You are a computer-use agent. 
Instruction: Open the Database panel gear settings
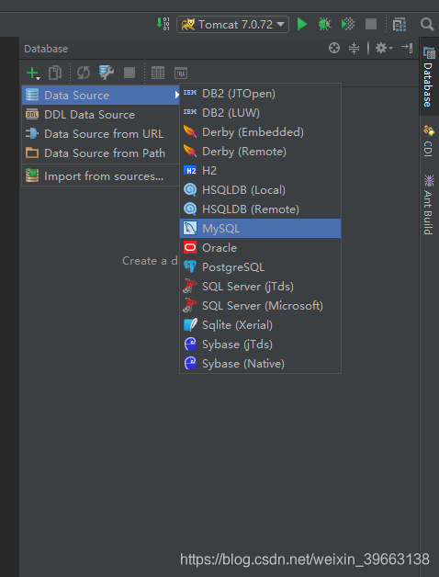click(x=383, y=48)
